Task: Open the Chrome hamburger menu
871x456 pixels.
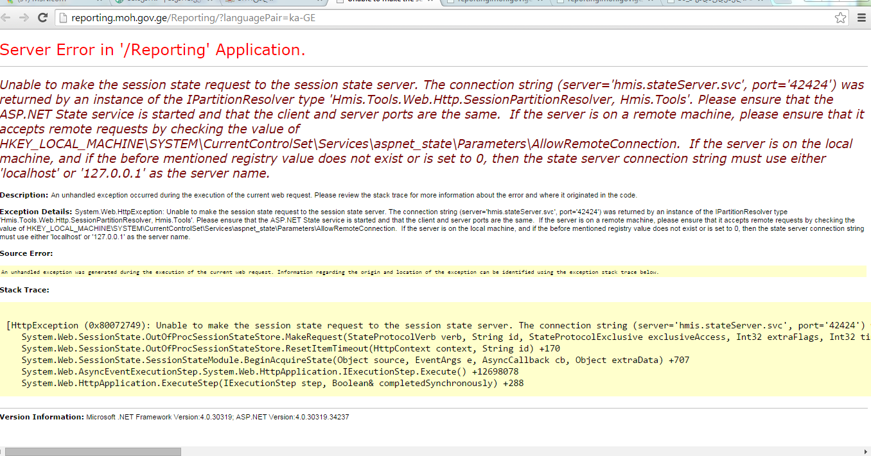Action: click(x=862, y=18)
